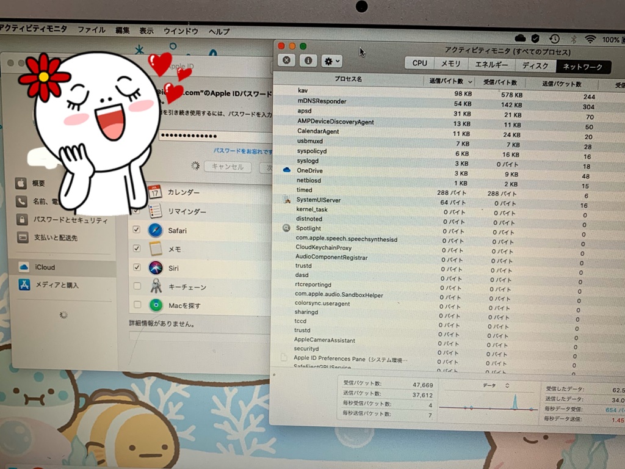Click the Apple ID Preferences Pane document icon
This screenshot has width=625, height=469.
tap(284, 357)
